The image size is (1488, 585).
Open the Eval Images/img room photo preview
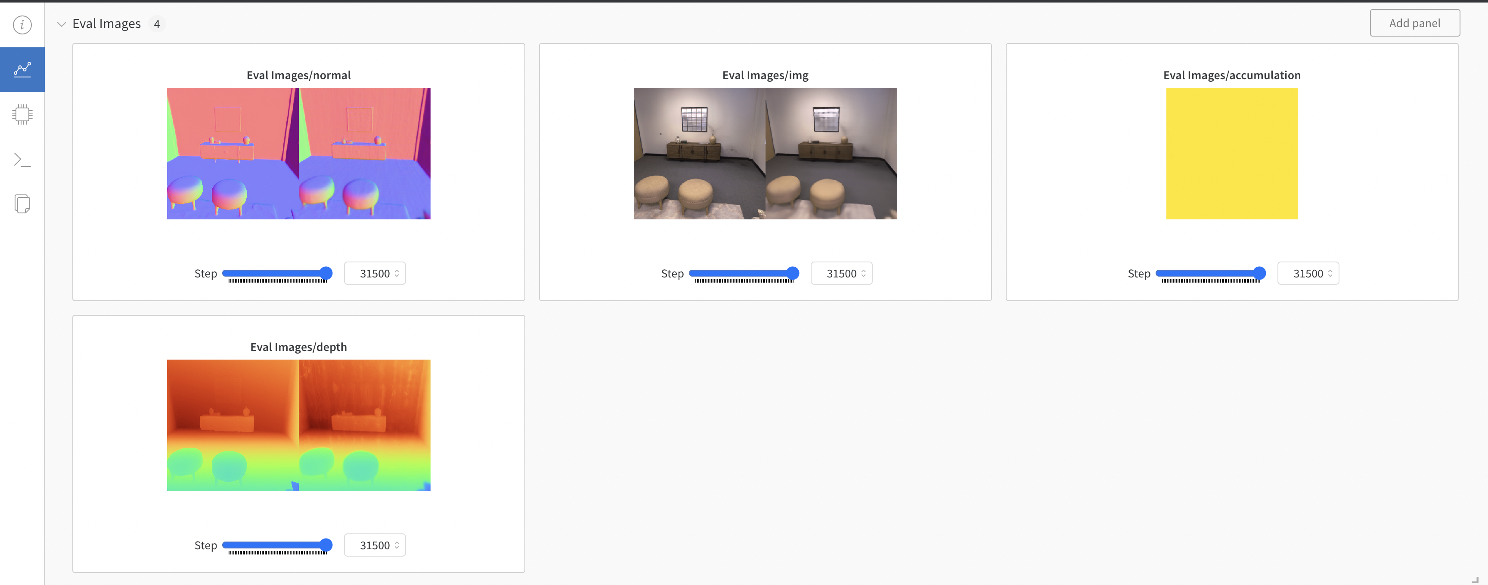click(x=765, y=154)
